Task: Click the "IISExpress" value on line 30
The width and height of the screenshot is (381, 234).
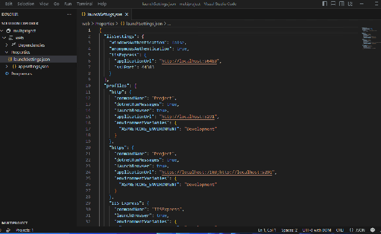Action: pos(167,209)
